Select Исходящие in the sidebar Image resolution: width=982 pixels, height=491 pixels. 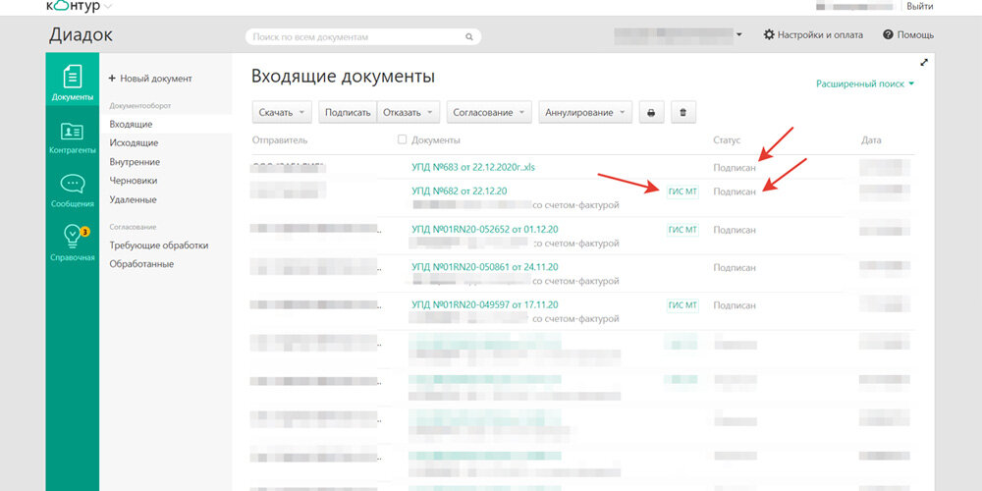click(x=134, y=142)
